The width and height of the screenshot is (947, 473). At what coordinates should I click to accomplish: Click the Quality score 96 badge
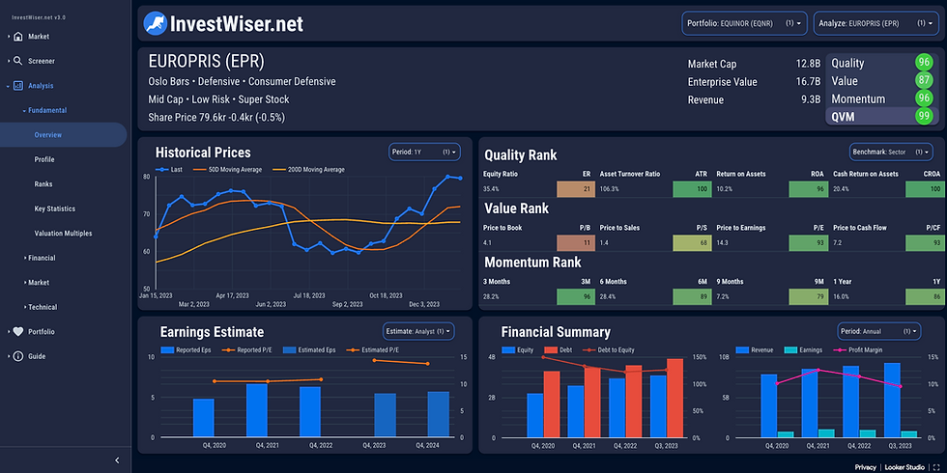pyautogui.click(x=924, y=63)
